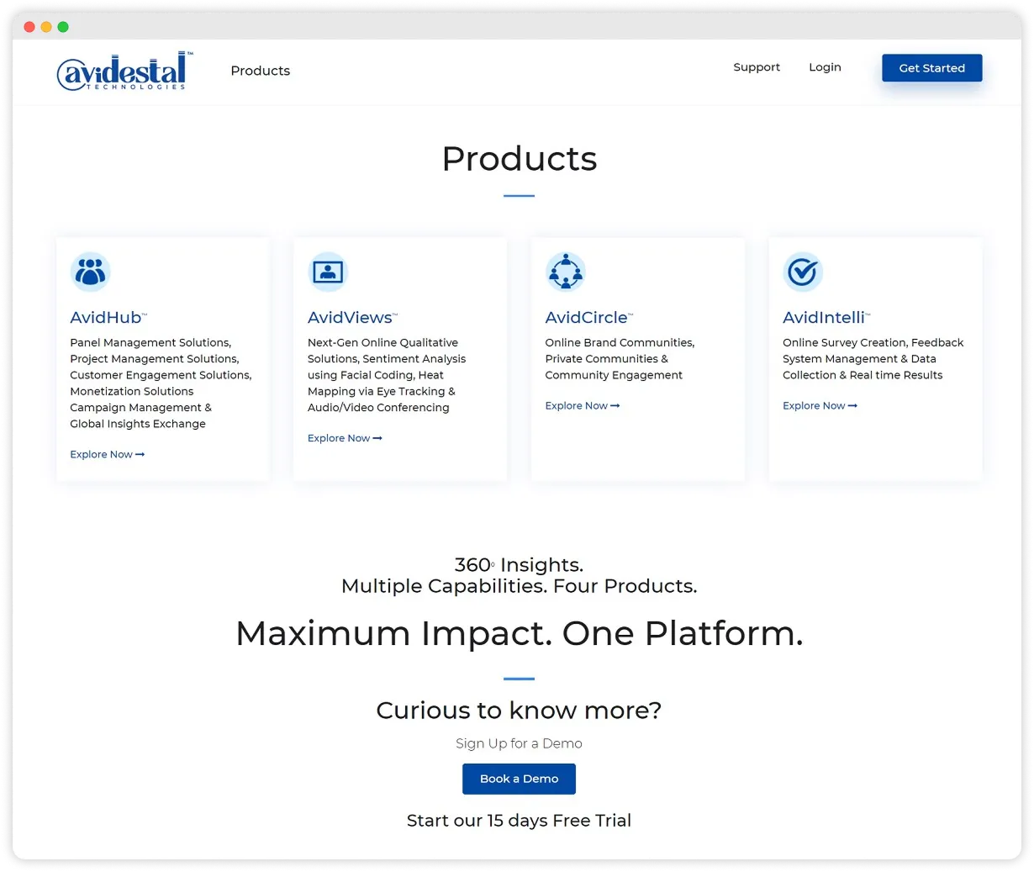Click the Products page heading

tap(520, 159)
